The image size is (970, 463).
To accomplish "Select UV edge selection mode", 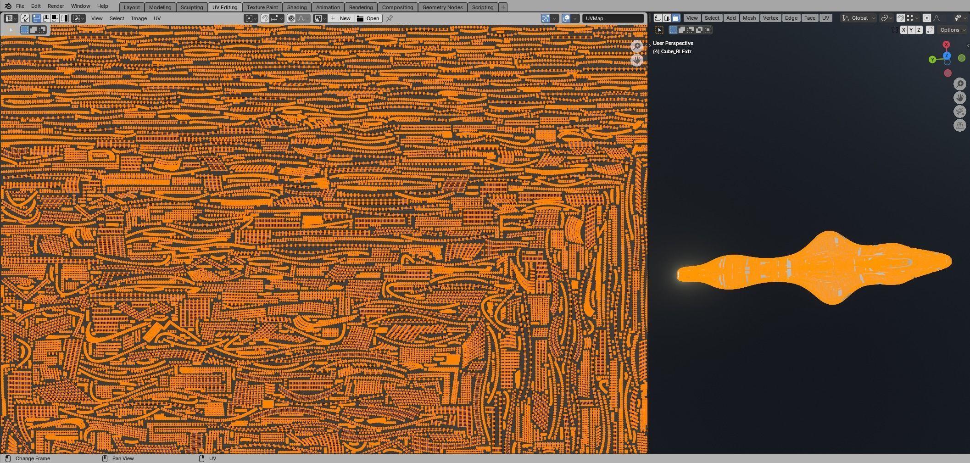I will pyautogui.click(x=46, y=18).
